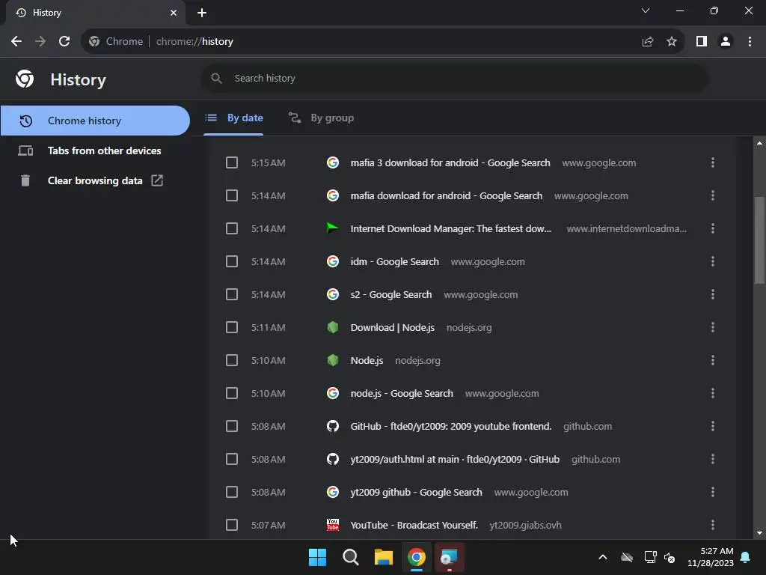The width and height of the screenshot is (766, 575).
Task: Click the YouTube favicon on Broadcast Yourself row
Action: tap(333, 525)
